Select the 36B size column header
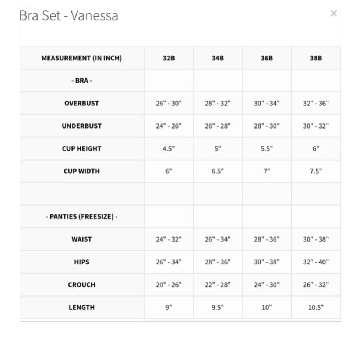This screenshot has width=356, height=340. (267, 58)
